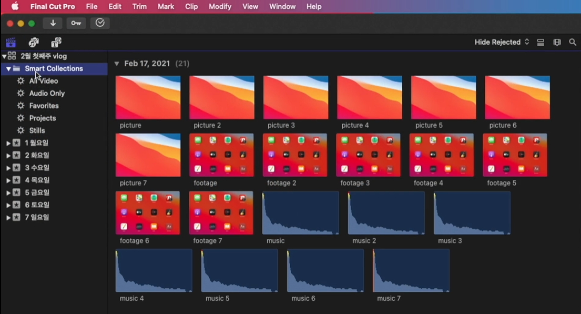Open the Help menu

pos(314,6)
